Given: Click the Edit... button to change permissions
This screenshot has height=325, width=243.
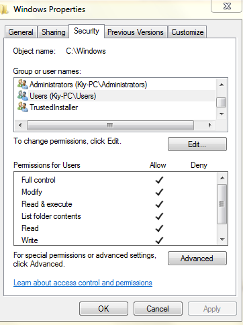Looking at the screenshot, I should click(x=197, y=144).
